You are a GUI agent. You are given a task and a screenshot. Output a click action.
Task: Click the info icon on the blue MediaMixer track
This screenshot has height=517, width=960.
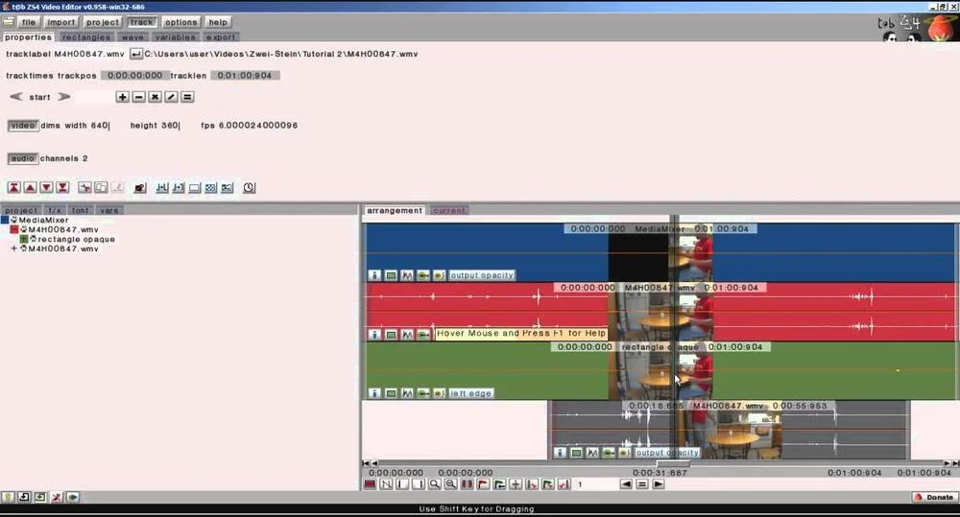[374, 275]
